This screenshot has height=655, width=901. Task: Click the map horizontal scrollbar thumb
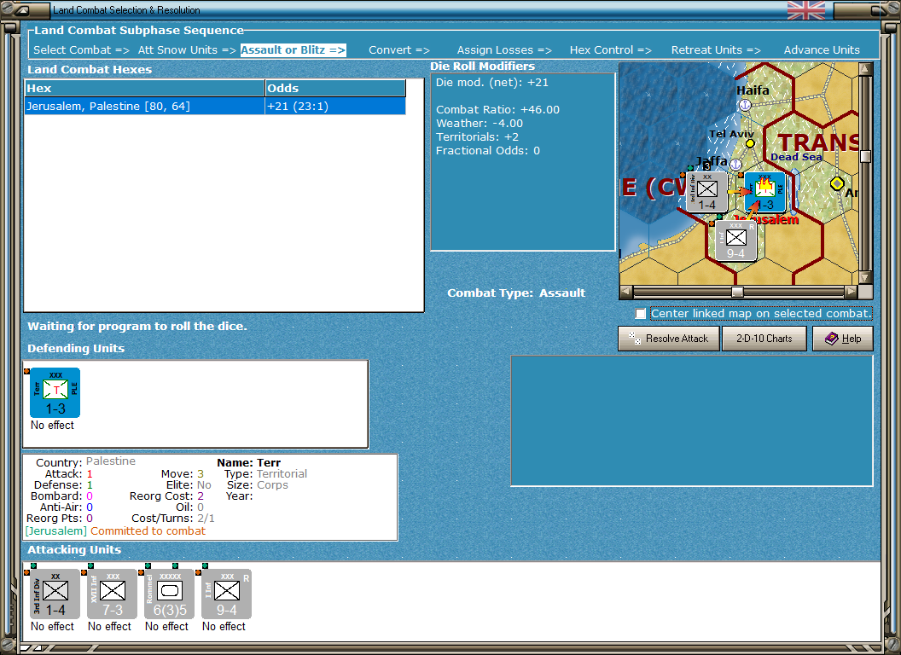coord(737,292)
